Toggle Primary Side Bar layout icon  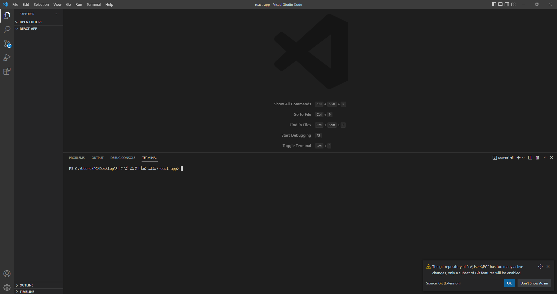[494, 4]
